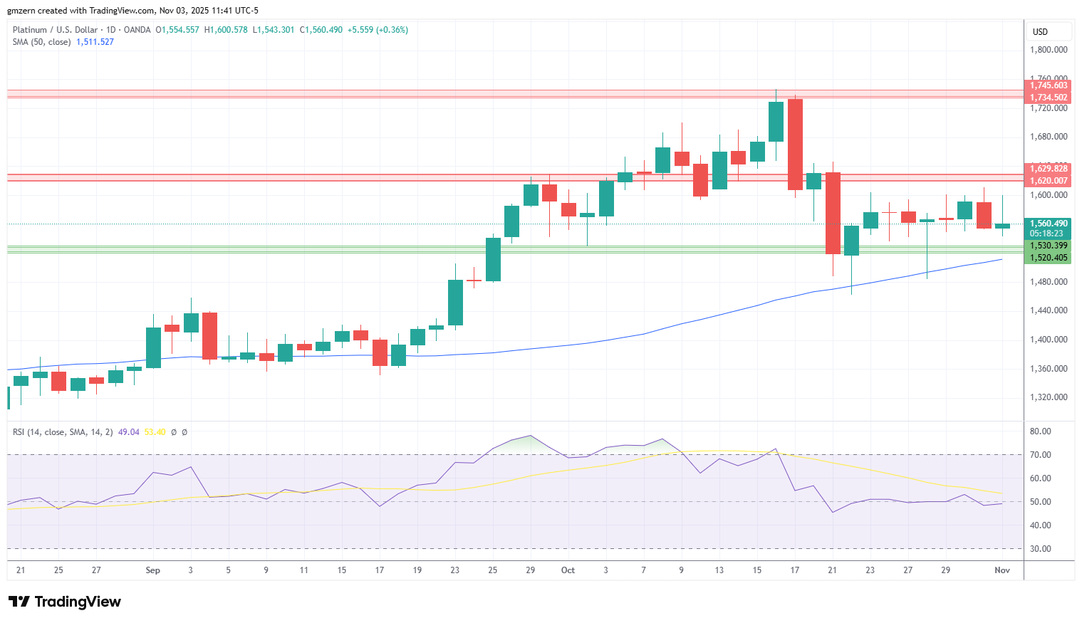The width and height of the screenshot is (1082, 623).
Task: Click the RSI 70.00 axis label
Action: pos(1041,455)
